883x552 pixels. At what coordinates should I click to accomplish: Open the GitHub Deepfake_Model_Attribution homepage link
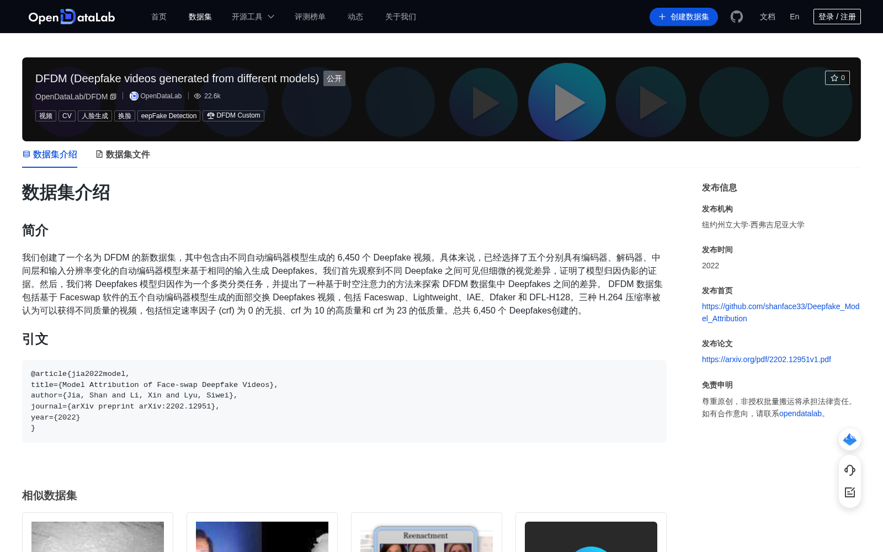pos(780,312)
